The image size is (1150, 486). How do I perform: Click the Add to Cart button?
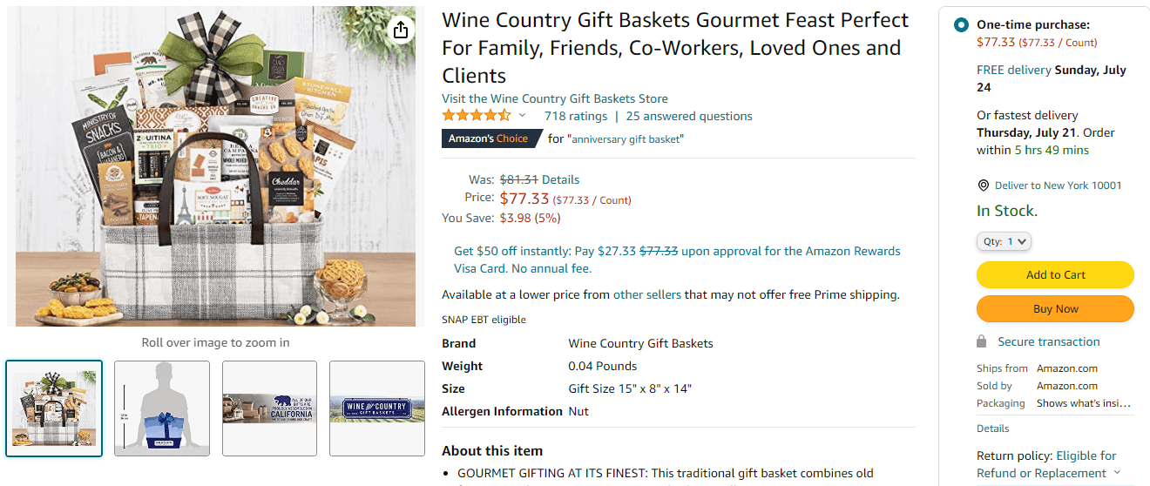[x=1055, y=274]
